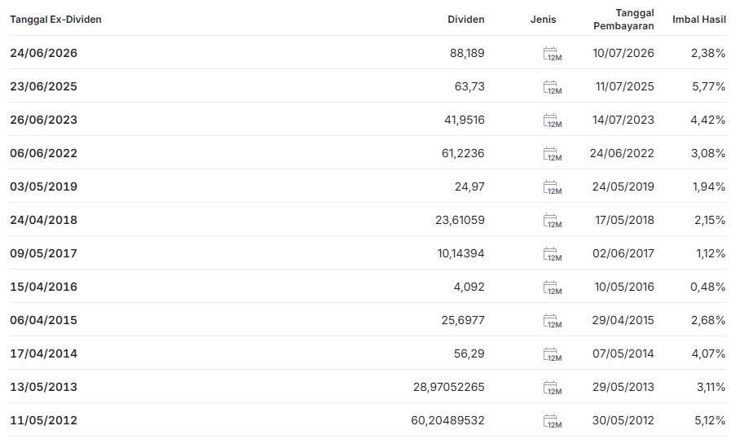Select the 24/06/2026 ex-dividend date
The width and height of the screenshot is (740, 439).
point(43,53)
